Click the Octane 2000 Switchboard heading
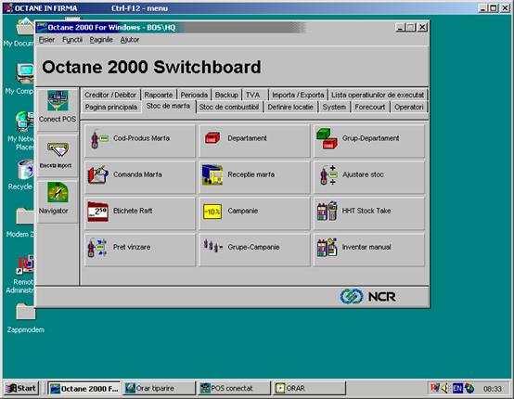 pos(151,67)
